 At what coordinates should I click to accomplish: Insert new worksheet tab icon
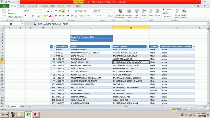(29, 107)
